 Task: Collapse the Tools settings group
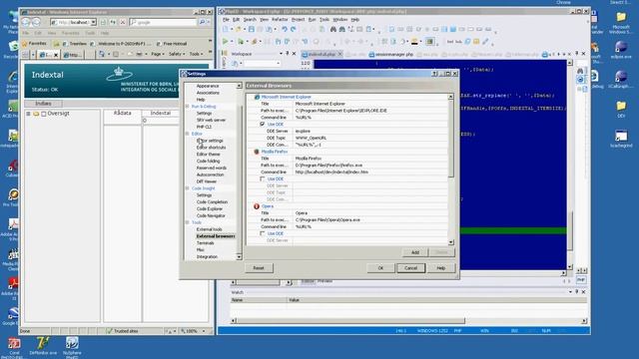pos(188,222)
